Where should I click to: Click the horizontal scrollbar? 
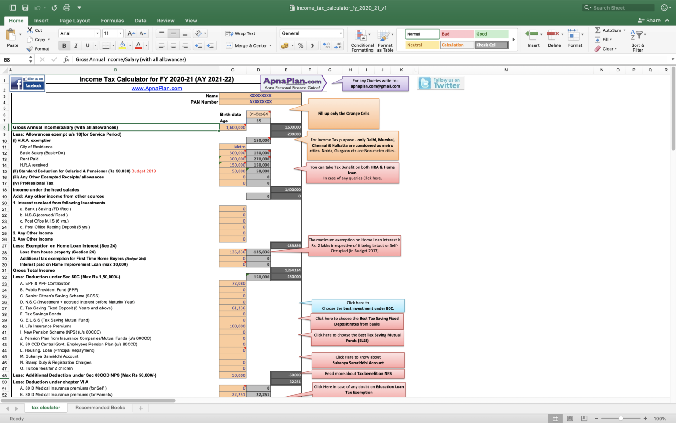(88, 401)
